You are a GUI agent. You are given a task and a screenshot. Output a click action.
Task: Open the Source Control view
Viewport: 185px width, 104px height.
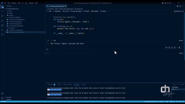pos(2,16)
